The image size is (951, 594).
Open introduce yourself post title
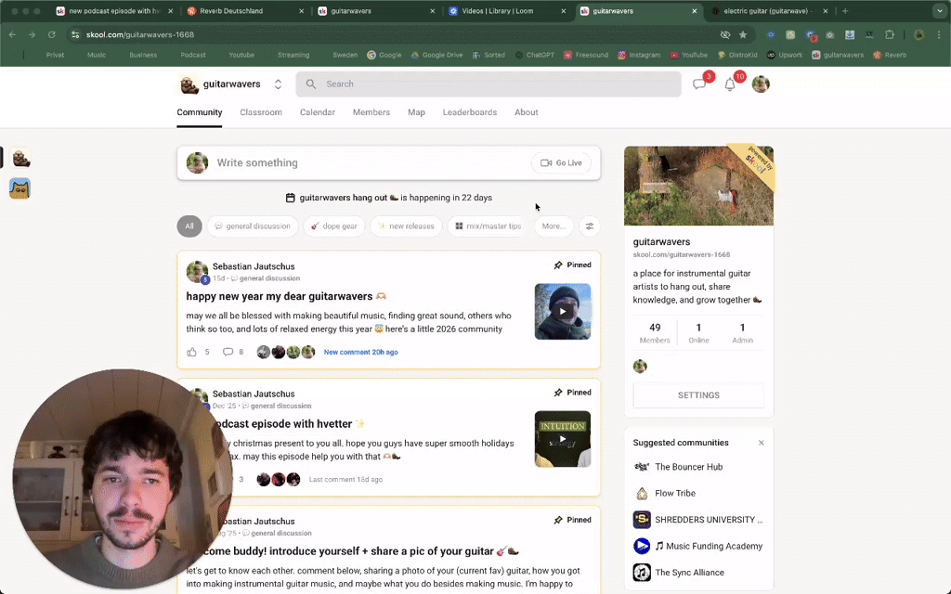tap(361, 551)
